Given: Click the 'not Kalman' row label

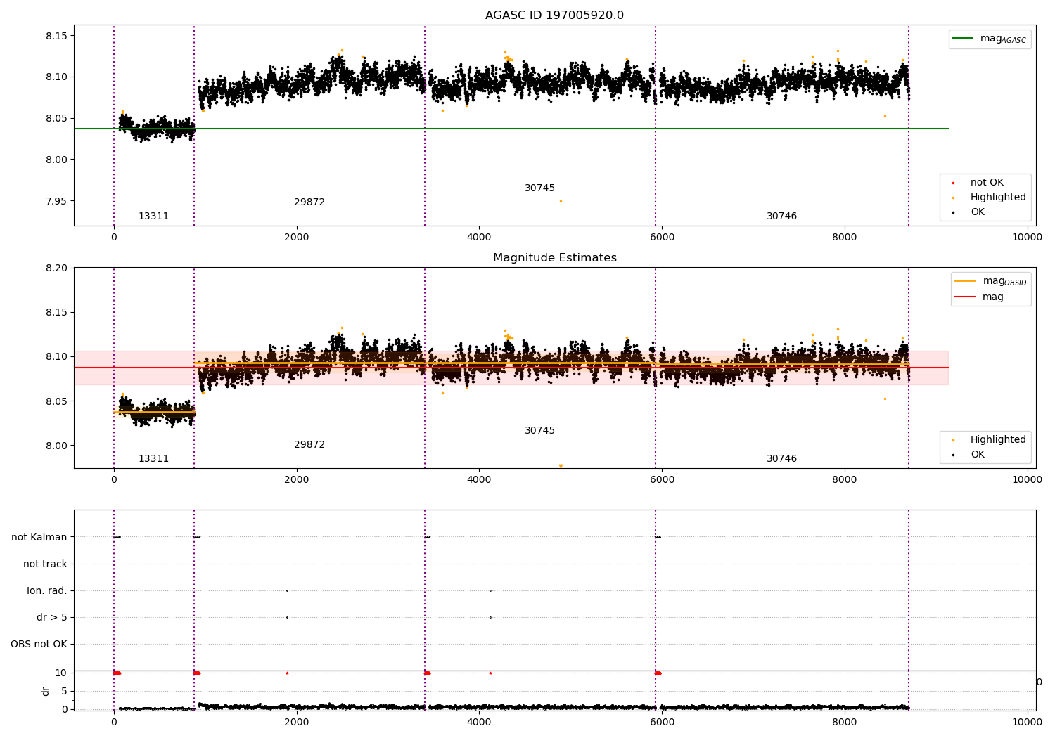Looking at the screenshot, I should (x=39, y=538).
